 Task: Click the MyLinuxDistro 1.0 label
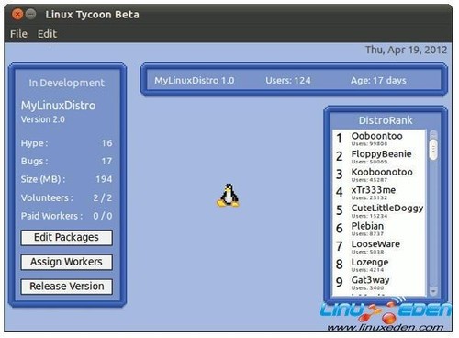pos(195,81)
